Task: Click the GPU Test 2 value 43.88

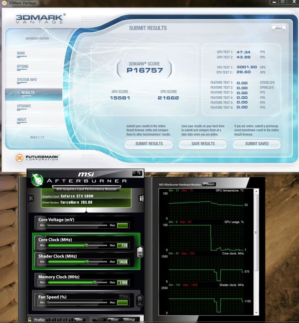Action: pos(243,57)
